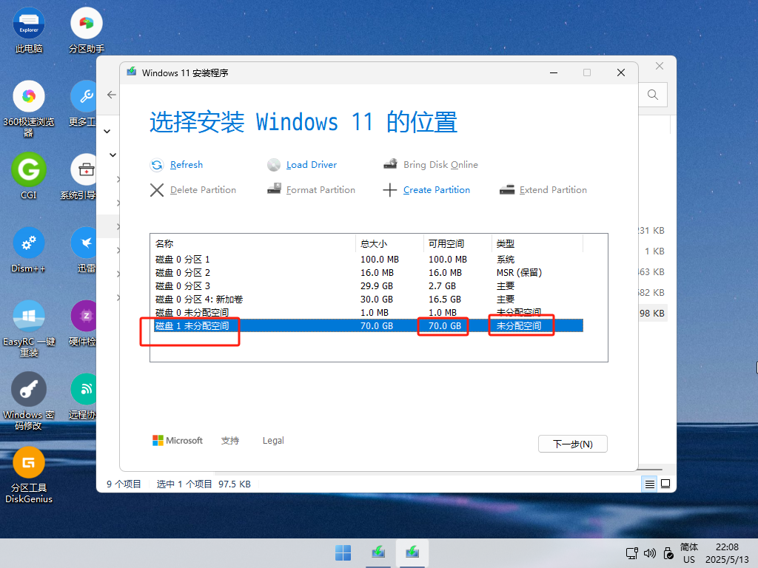This screenshot has height=568, width=758.
Task: Click the search magnifier in Explorer window
Action: pos(653,95)
